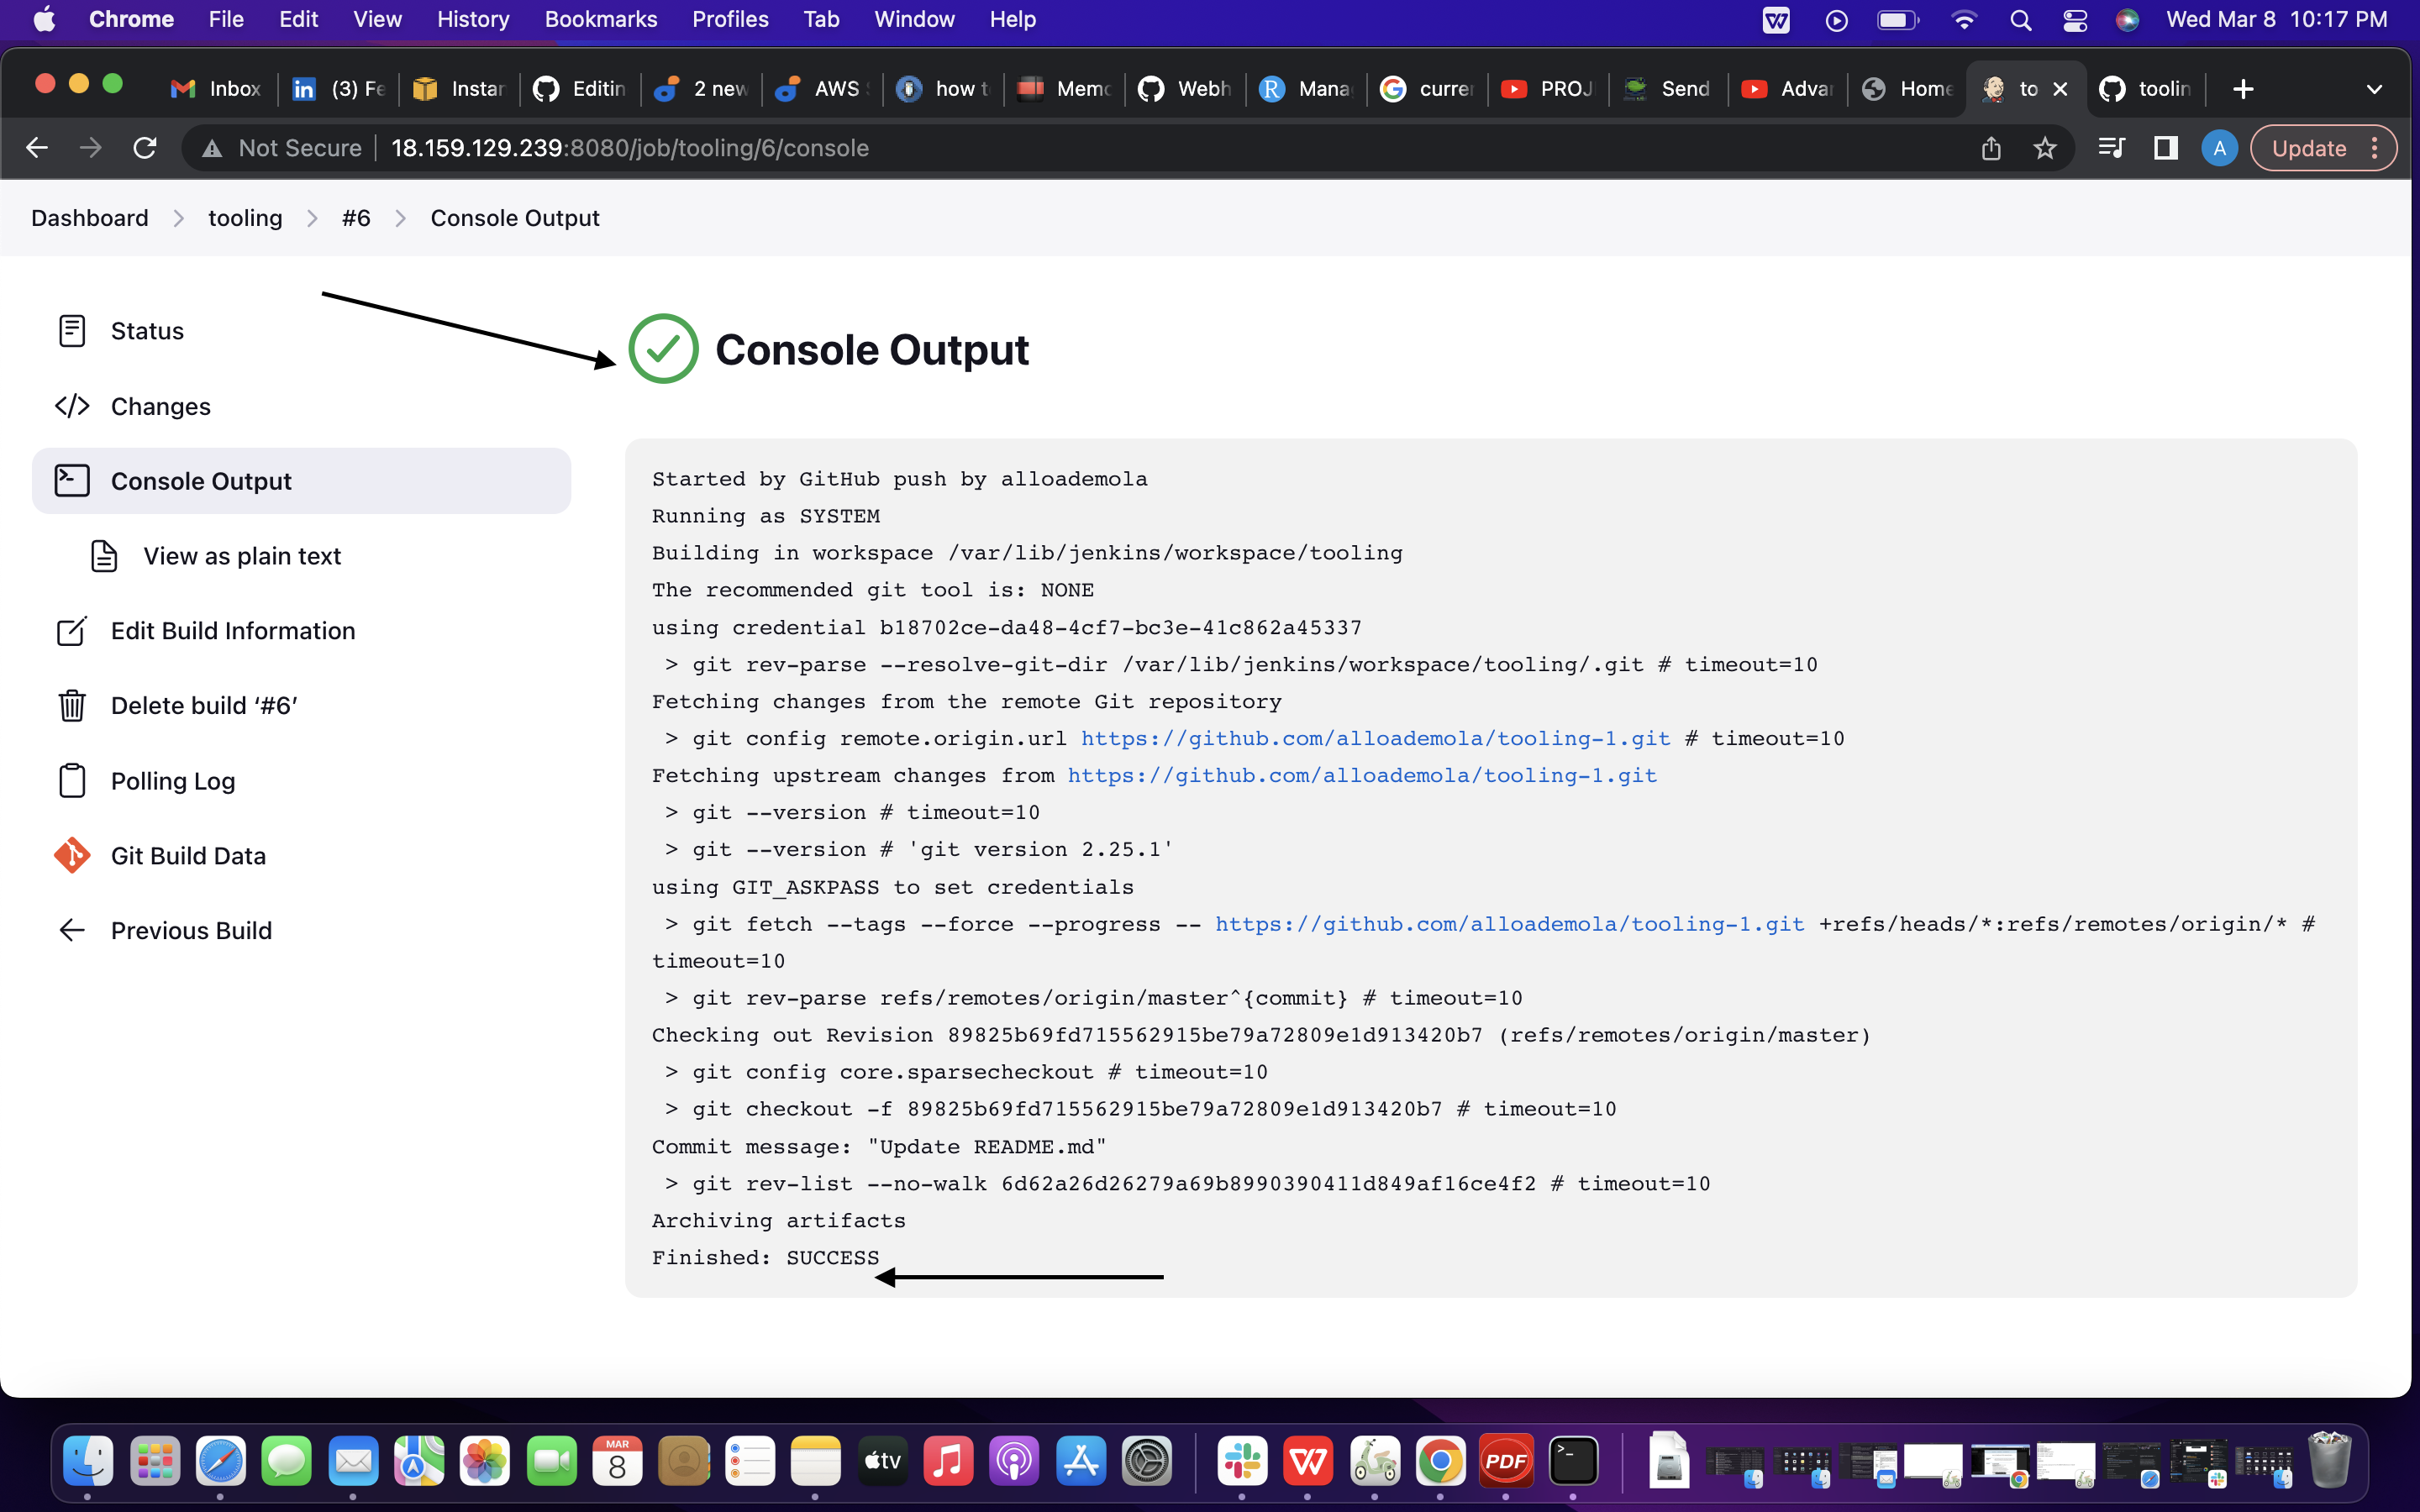The height and width of the screenshot is (1512, 2420).
Task: Open the Slack app from the Dock
Action: point(1243,1460)
